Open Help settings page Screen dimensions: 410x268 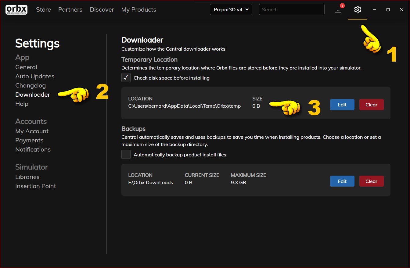tap(22, 104)
